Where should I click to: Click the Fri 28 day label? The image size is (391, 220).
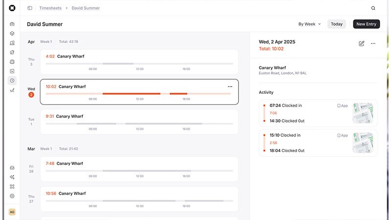pos(31,169)
